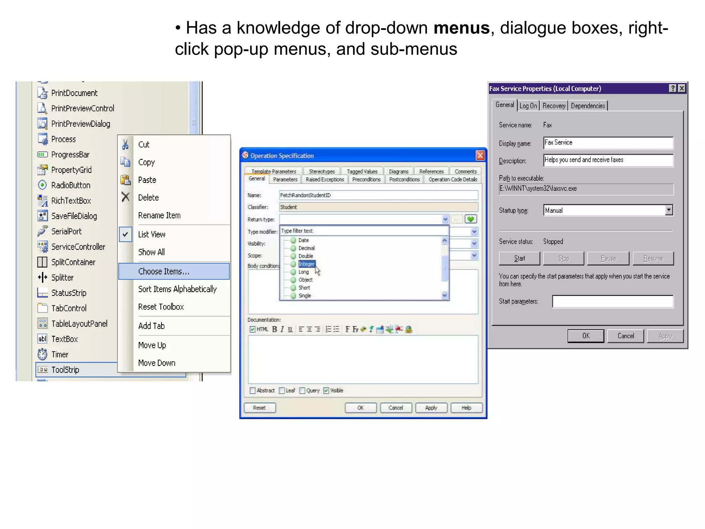The image size is (705, 529).
Task: Toggle Underline in Documentation toolbar
Action: click(x=290, y=329)
